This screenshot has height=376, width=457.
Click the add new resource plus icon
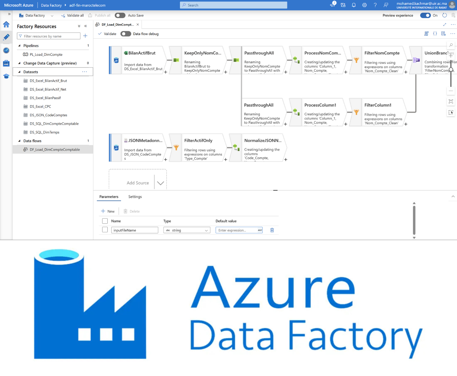85,36
